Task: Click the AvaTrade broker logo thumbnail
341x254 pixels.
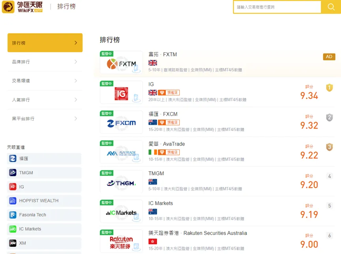Action: [x=121, y=152]
